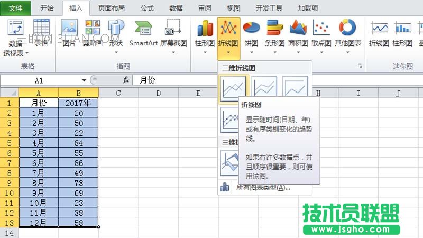Click the formula bar showing 月份

click(x=278, y=80)
